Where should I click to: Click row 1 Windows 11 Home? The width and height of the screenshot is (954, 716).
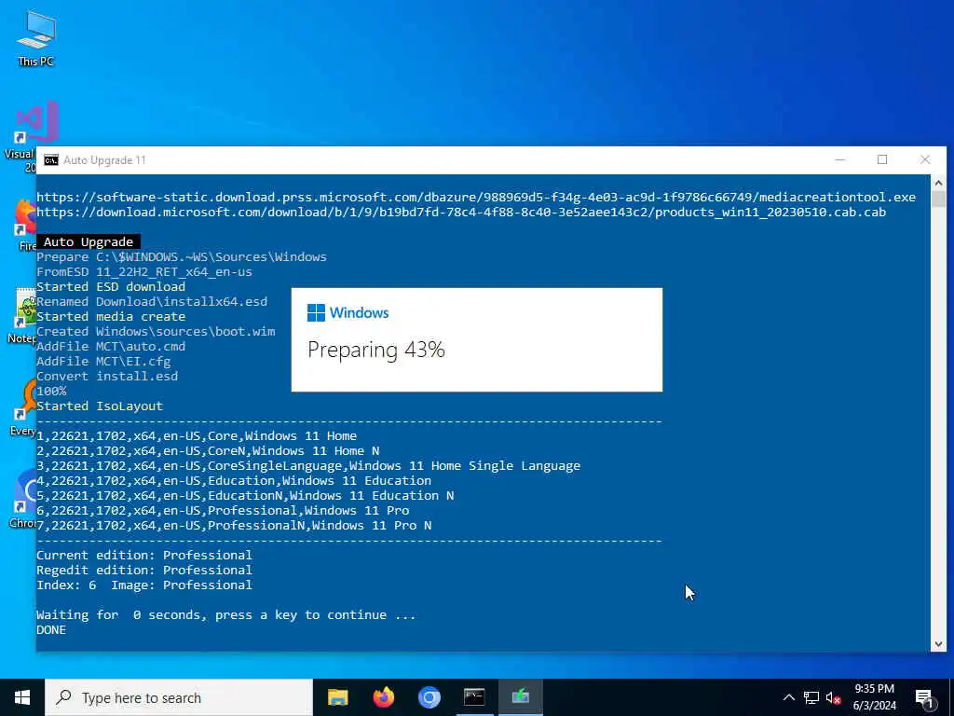click(x=197, y=436)
